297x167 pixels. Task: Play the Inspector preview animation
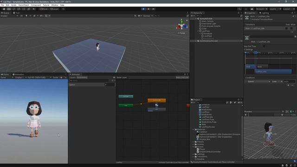246,115
